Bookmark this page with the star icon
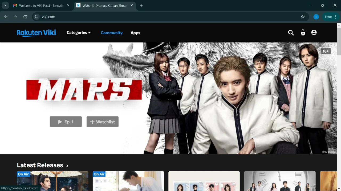Viewport: 341px width, 191px height. pyautogui.click(x=303, y=17)
